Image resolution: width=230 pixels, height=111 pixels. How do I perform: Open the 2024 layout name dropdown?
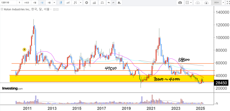point(223,3)
